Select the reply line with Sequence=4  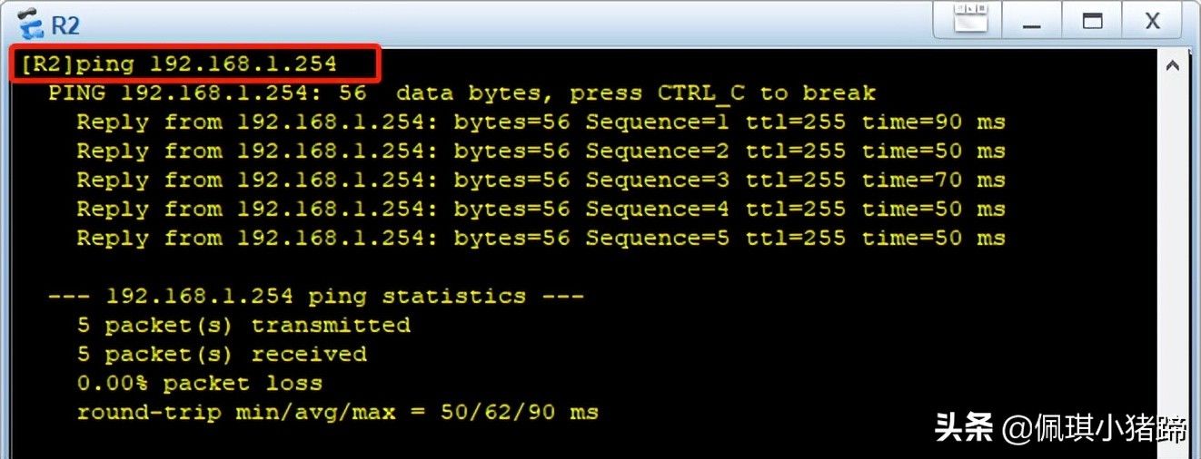541,209
